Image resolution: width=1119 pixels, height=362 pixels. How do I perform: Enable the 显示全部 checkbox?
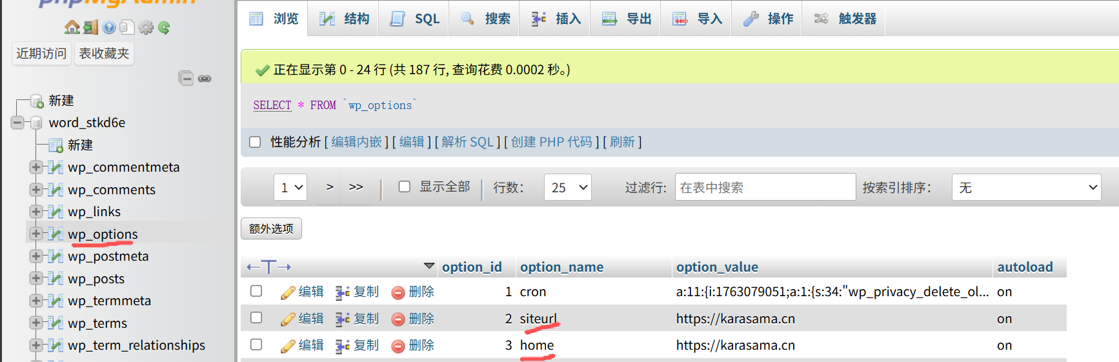point(405,186)
